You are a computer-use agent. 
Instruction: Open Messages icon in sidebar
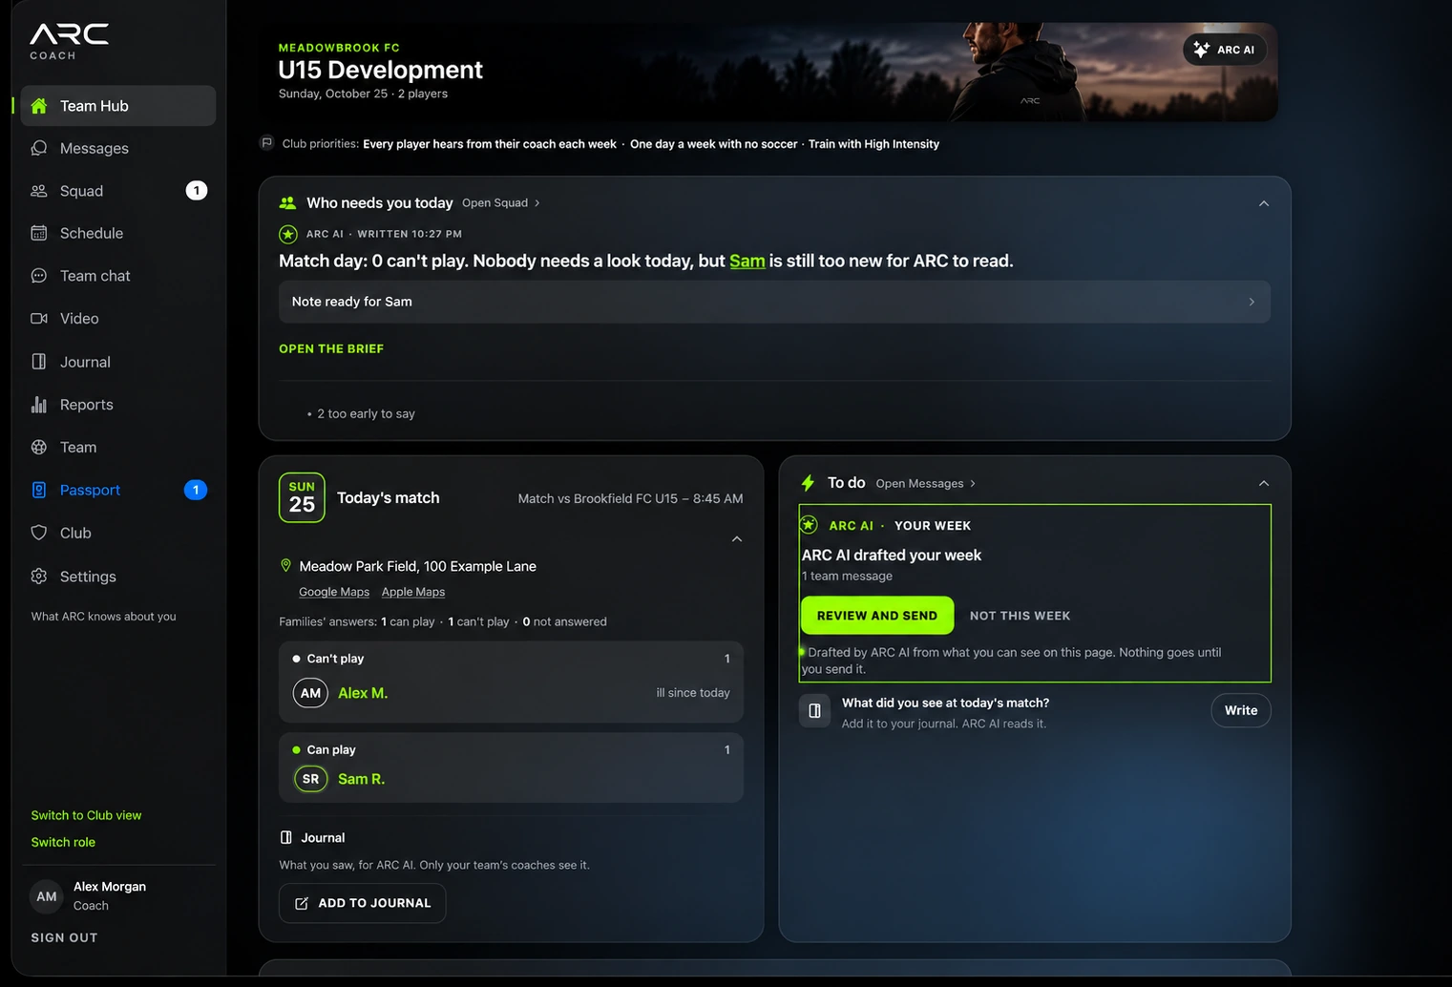(39, 148)
